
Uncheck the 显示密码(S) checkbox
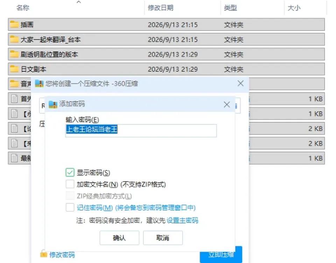pos(70,172)
